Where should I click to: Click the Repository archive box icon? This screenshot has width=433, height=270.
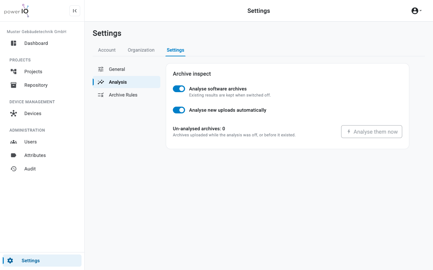14,85
